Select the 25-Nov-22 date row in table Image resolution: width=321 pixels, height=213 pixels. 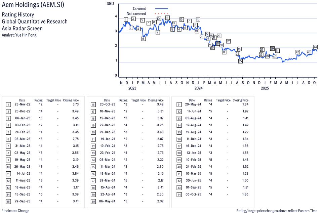click(x=22, y=104)
